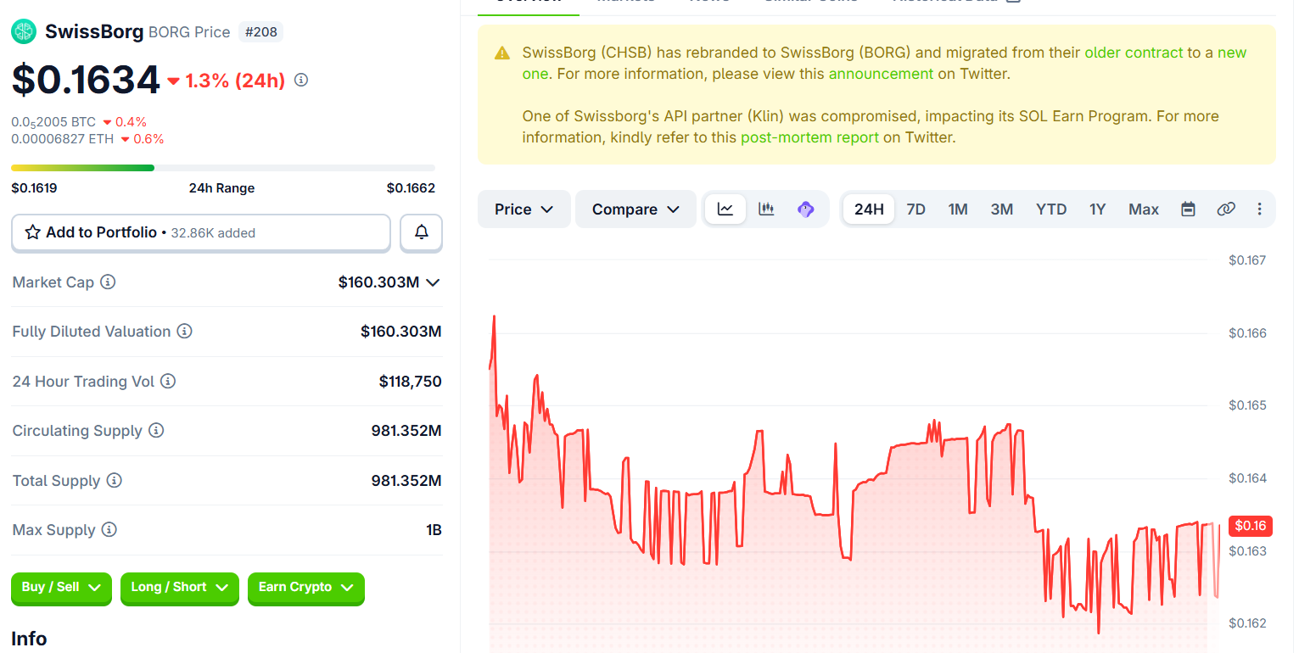The height and width of the screenshot is (653, 1299).
Task: Click the SwissBorg coin logo
Action: coord(24,32)
